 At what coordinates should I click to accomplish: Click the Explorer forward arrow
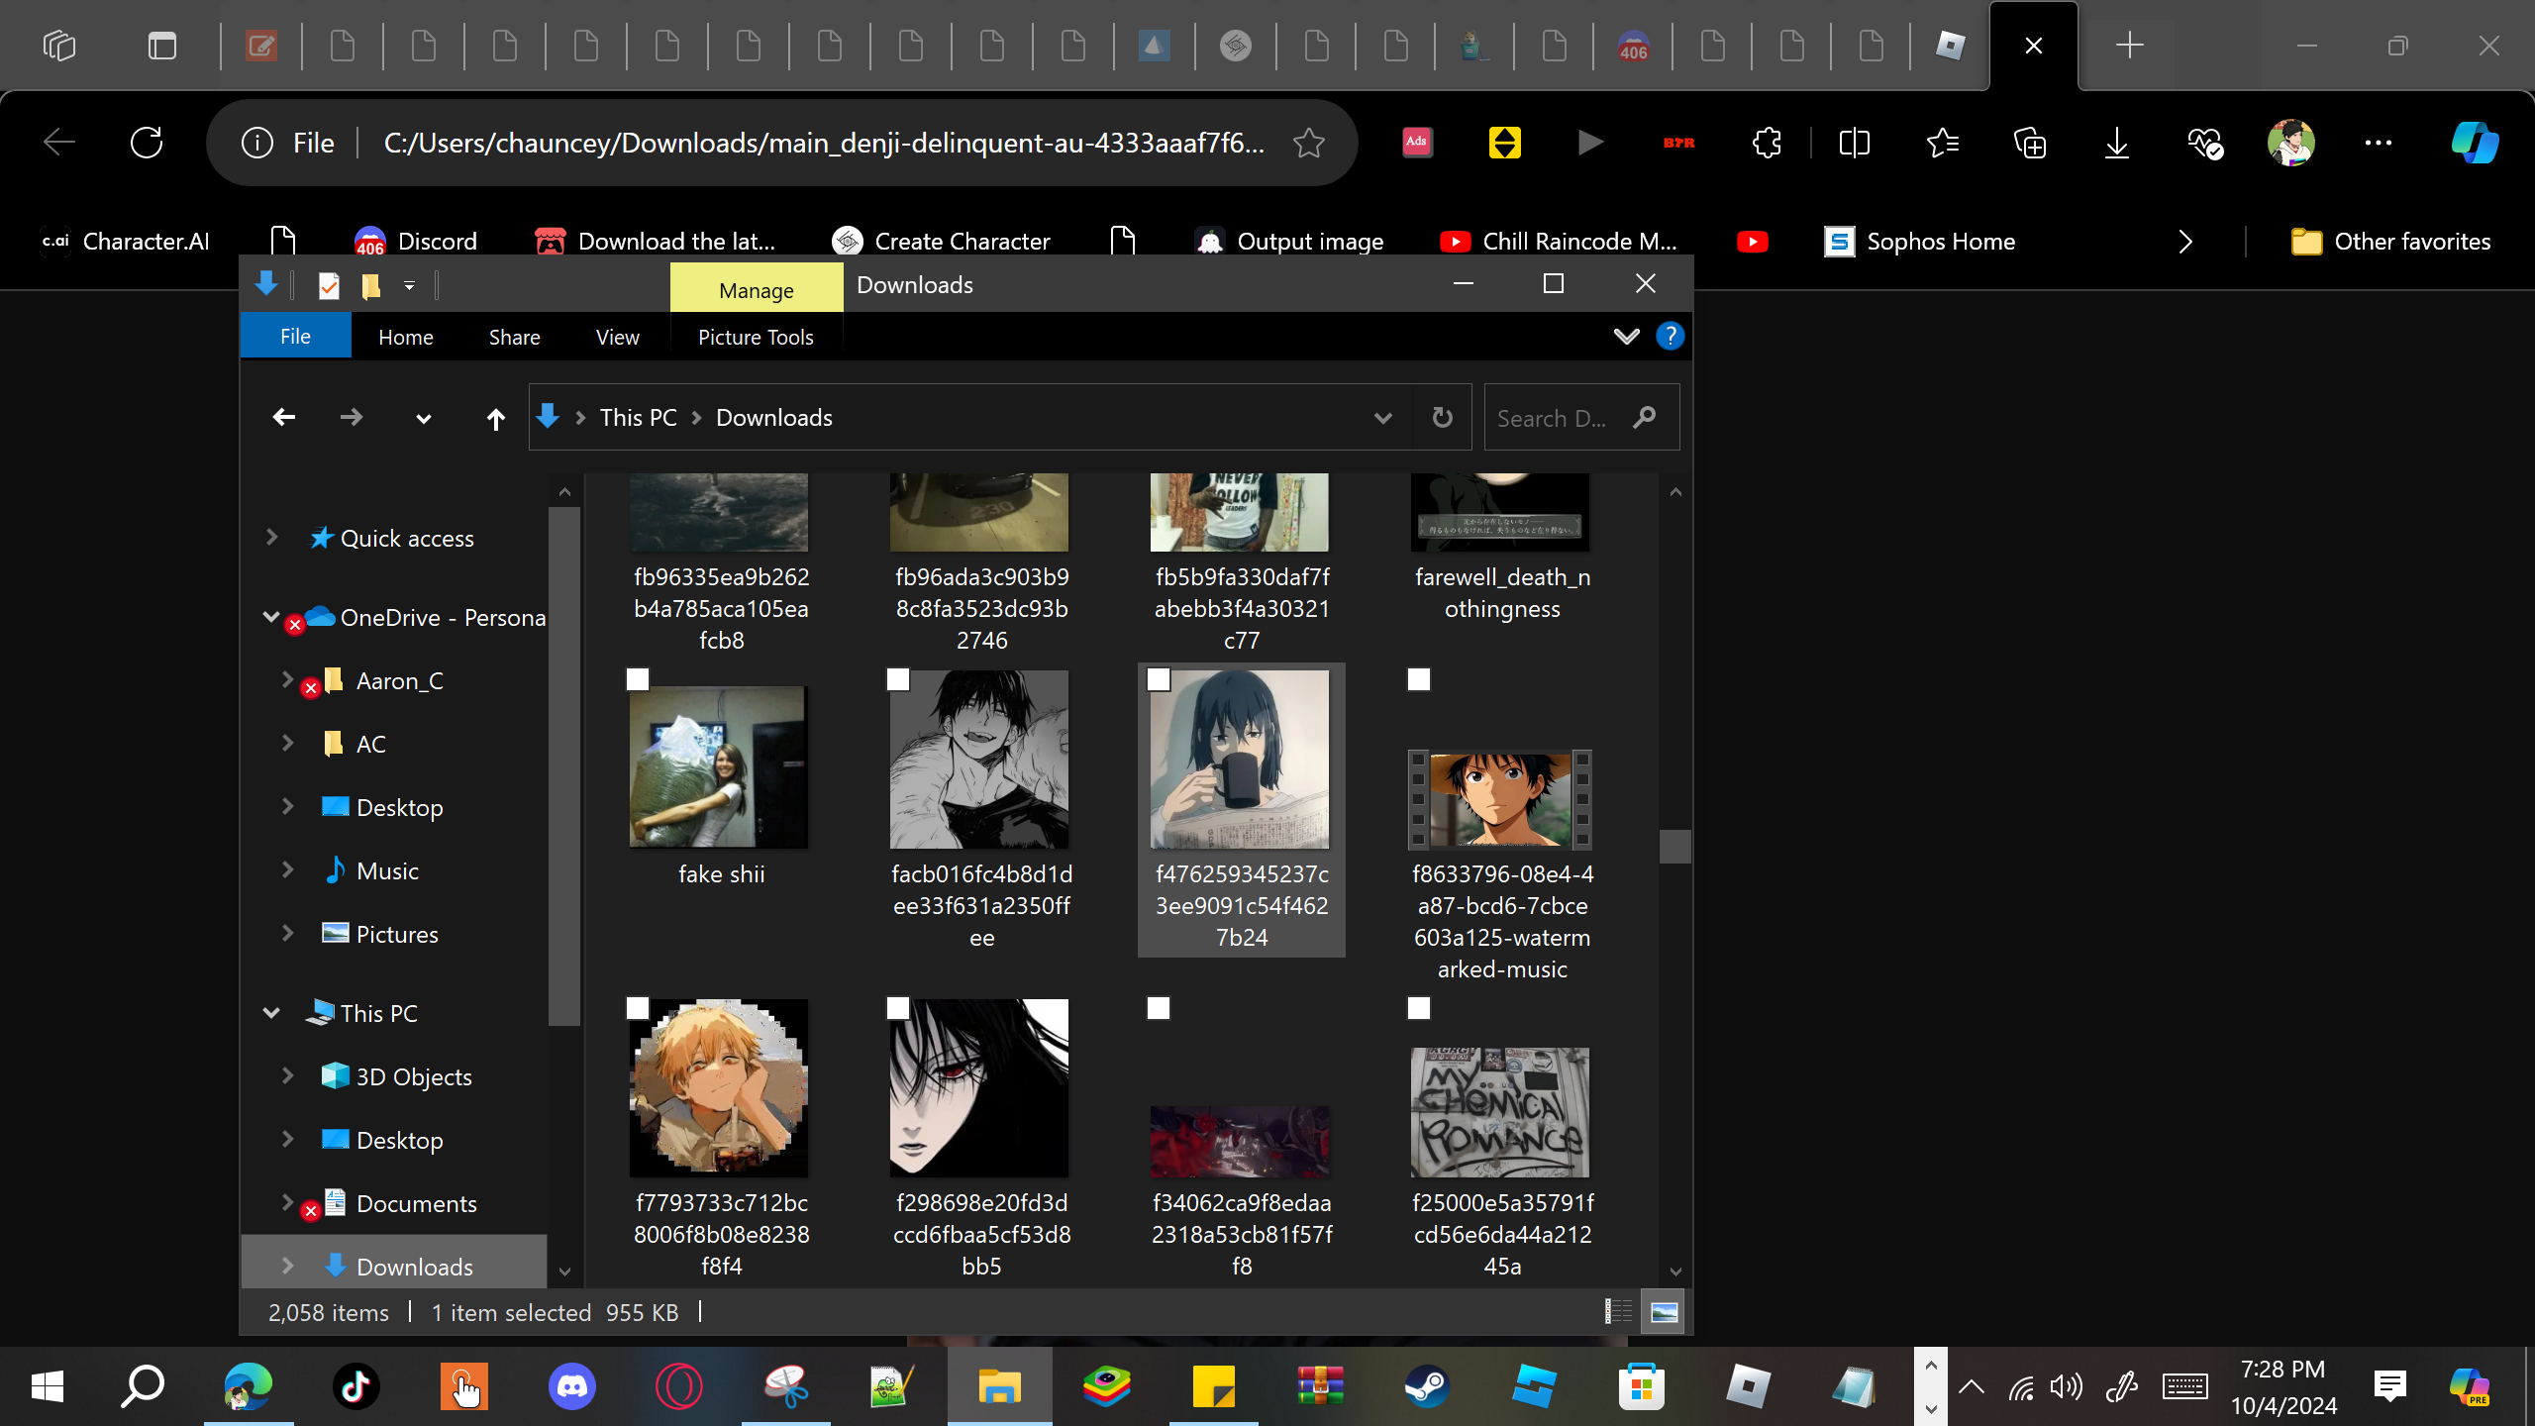pyautogui.click(x=352, y=418)
